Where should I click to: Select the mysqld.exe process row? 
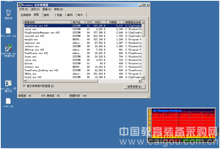[x=83, y=40]
